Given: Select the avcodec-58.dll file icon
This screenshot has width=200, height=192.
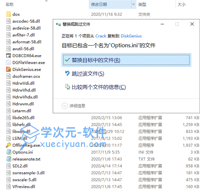Looking at the screenshot, I should (9, 21).
